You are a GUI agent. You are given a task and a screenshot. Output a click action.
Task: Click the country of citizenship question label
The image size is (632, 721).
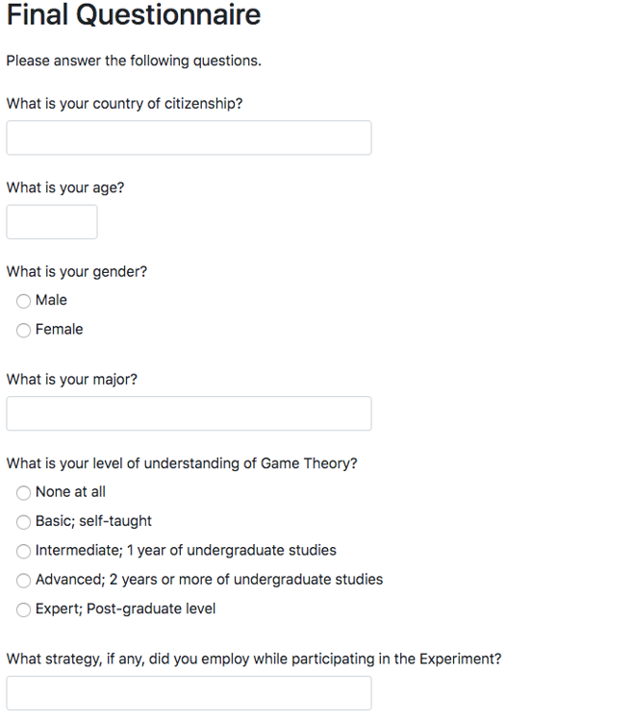(x=124, y=104)
